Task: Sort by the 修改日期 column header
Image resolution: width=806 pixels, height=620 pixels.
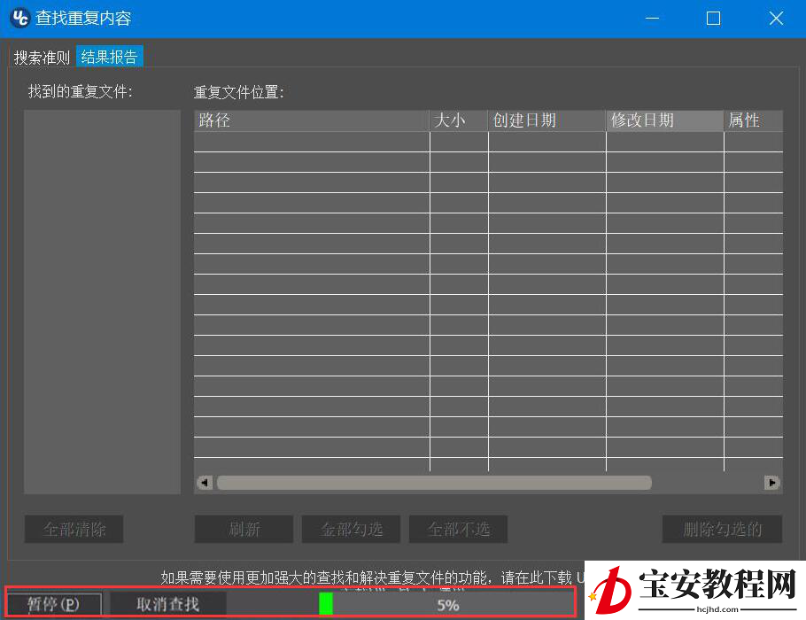Action: point(664,120)
